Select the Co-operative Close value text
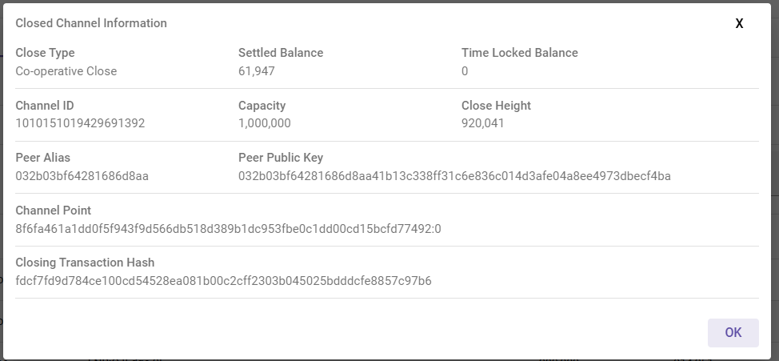This screenshot has height=361, width=779. point(66,71)
